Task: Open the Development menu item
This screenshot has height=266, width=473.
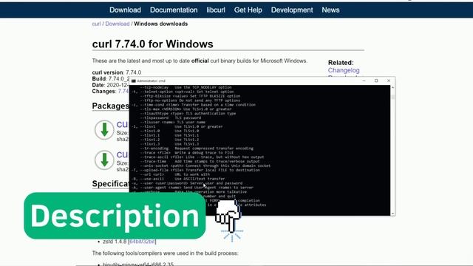Action: [x=292, y=10]
